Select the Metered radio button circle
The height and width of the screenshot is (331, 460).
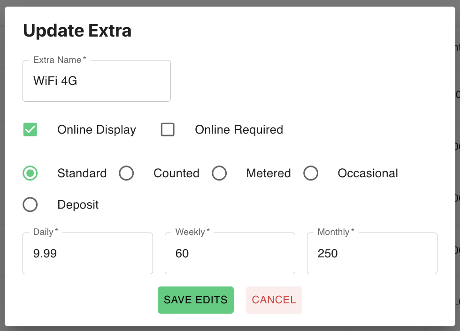click(219, 173)
